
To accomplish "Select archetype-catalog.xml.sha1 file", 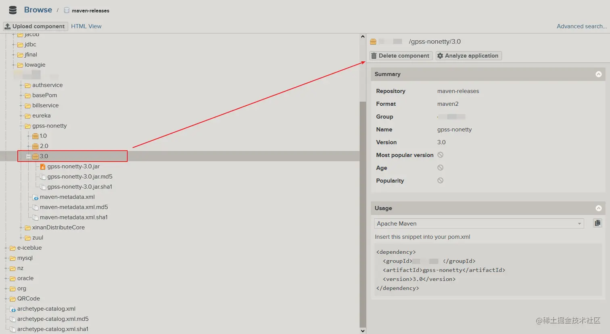I will coord(53,329).
